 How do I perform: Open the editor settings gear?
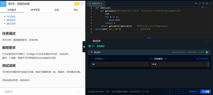coord(207,3)
